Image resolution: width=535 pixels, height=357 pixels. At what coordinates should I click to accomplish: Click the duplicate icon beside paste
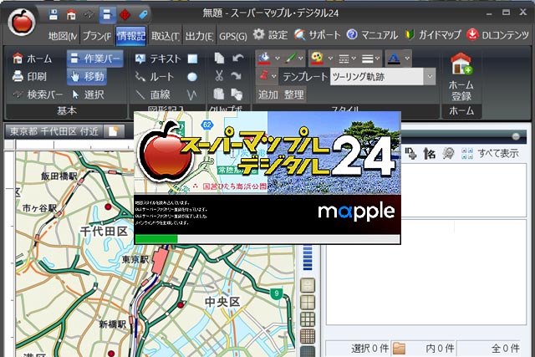click(237, 94)
